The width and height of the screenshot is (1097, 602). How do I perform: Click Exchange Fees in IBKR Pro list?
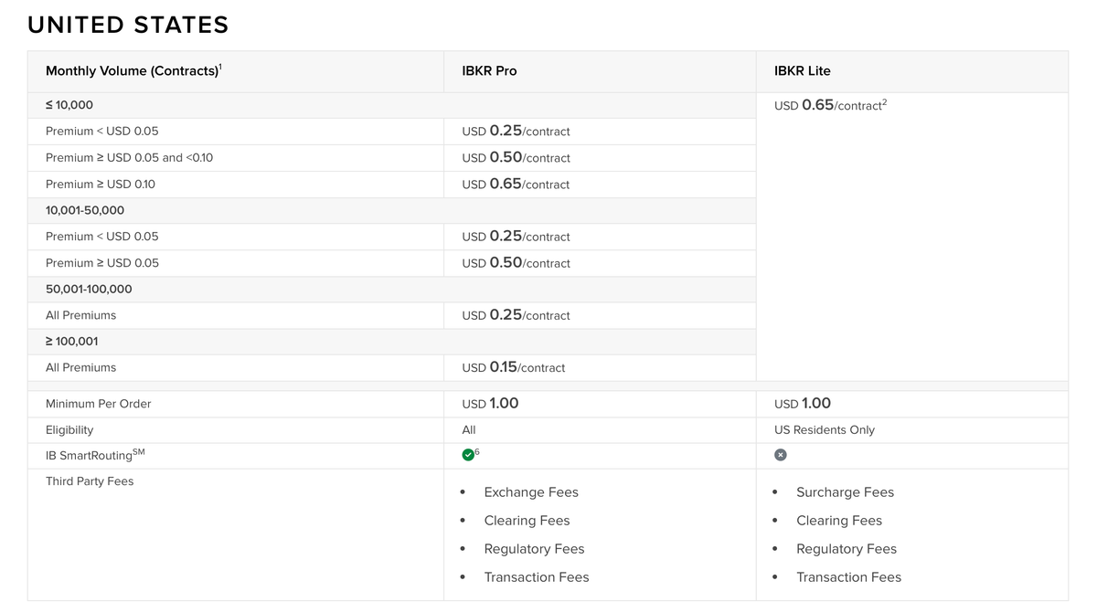click(x=531, y=492)
